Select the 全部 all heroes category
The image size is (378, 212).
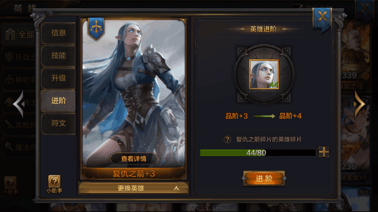coord(19,34)
